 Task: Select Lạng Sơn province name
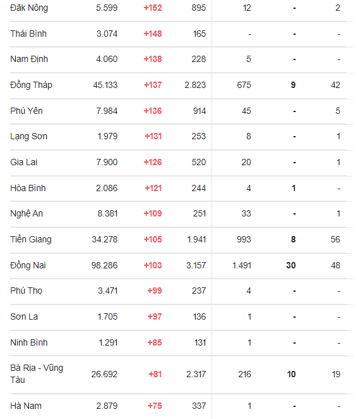pos(29,137)
